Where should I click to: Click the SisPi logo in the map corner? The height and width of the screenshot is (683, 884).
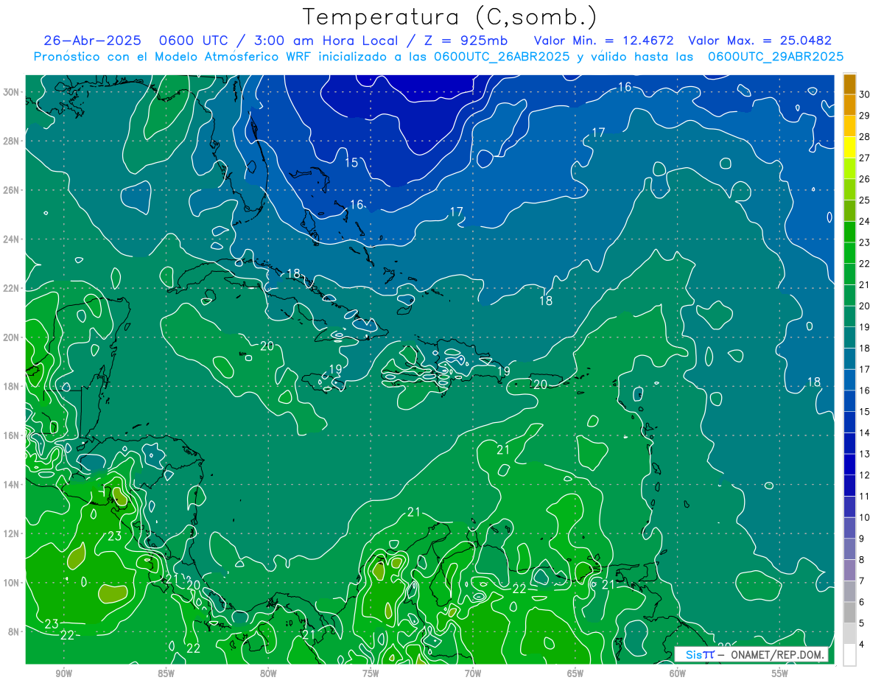point(700,654)
